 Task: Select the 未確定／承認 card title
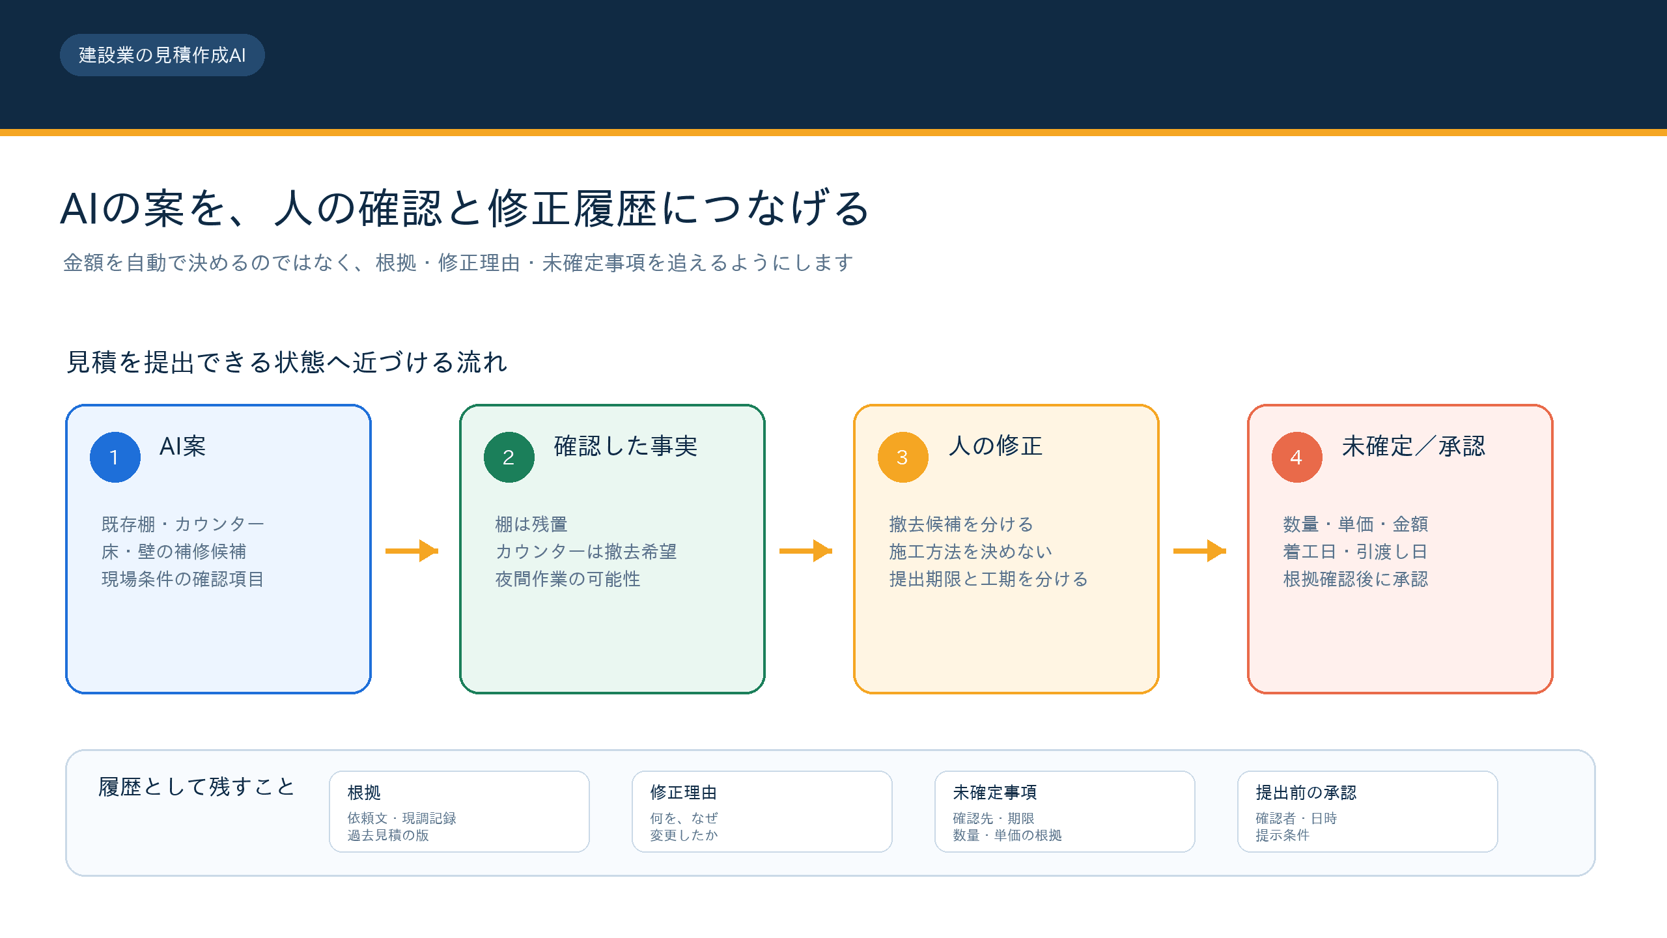tap(1414, 446)
